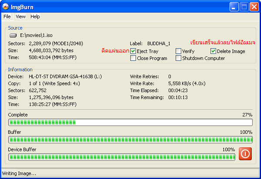Open the Help menu
261x179 pixels.
click(35, 17)
